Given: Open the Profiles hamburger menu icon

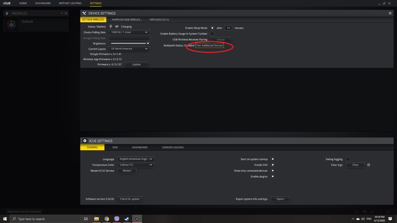Looking at the screenshot, I should [x=66, y=13].
